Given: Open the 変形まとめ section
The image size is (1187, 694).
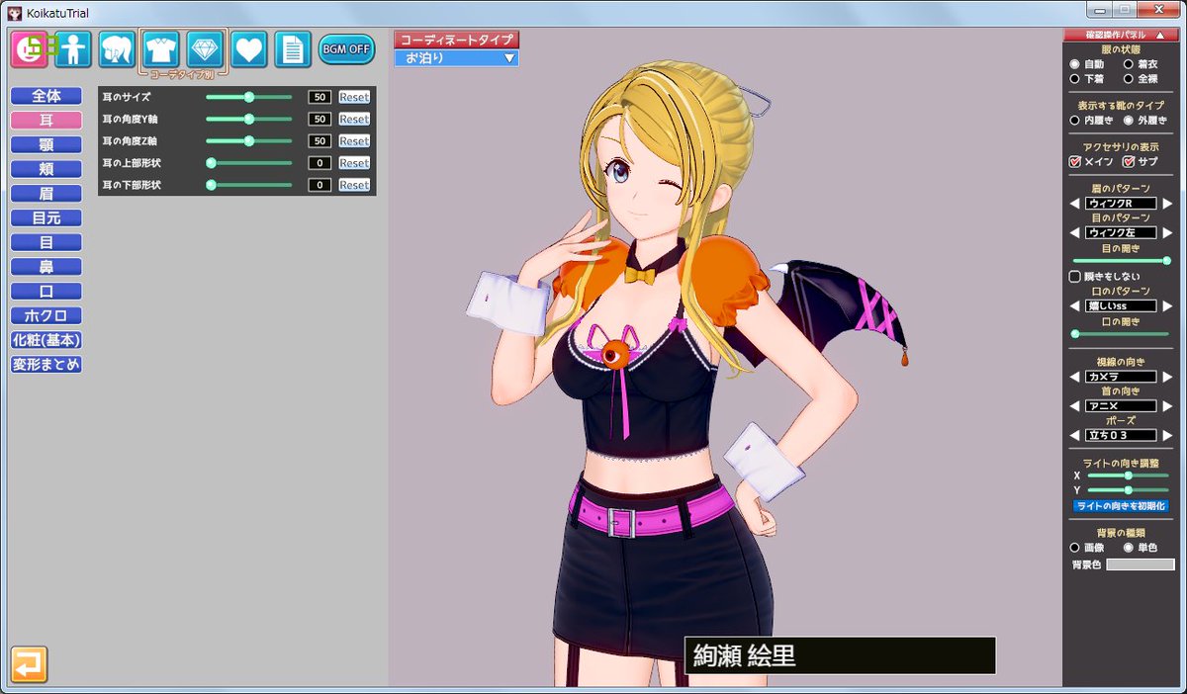Looking at the screenshot, I should point(46,364).
